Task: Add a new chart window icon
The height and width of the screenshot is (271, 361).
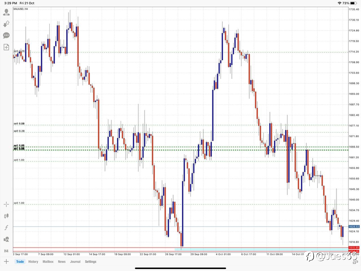Action: [x=6, y=47]
